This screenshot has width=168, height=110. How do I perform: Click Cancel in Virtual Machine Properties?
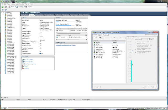tap(152, 87)
